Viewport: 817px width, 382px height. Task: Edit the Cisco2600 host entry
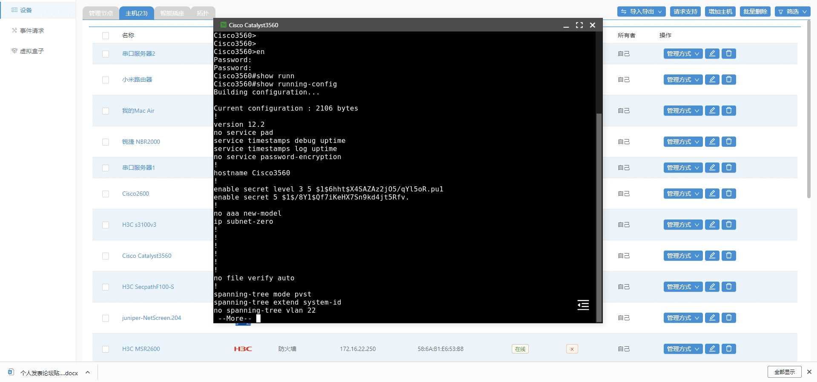(x=712, y=194)
